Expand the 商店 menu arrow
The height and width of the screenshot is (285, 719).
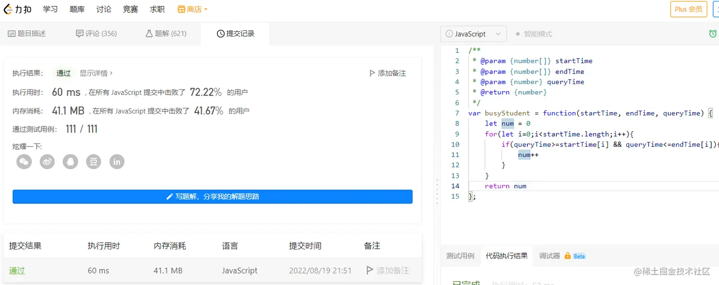tap(205, 9)
